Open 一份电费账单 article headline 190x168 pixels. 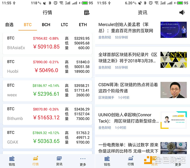128,148
